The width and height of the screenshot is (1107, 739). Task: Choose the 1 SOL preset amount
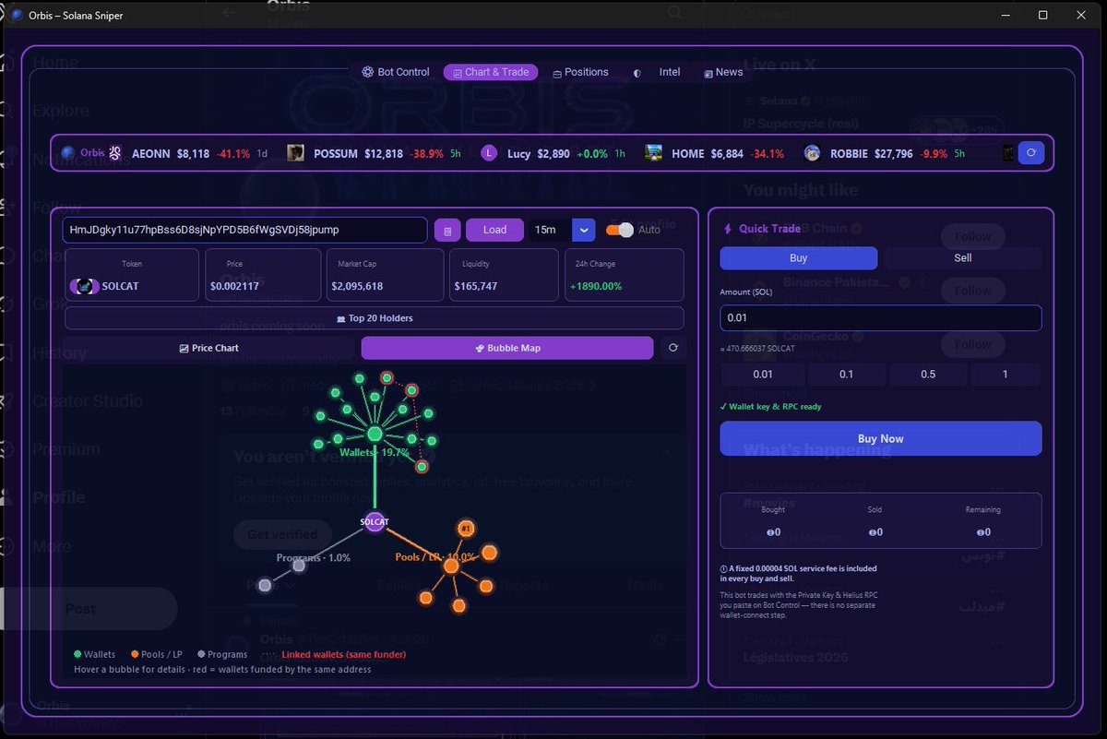coord(1006,375)
